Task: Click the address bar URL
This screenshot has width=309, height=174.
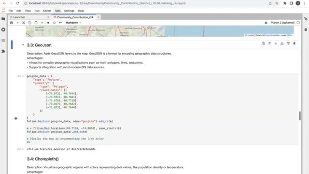Action: 107,3
